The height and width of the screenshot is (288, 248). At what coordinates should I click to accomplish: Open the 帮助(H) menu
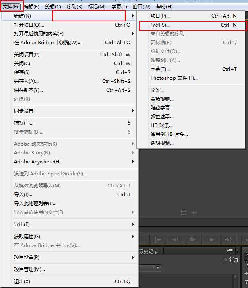(x=164, y=7)
